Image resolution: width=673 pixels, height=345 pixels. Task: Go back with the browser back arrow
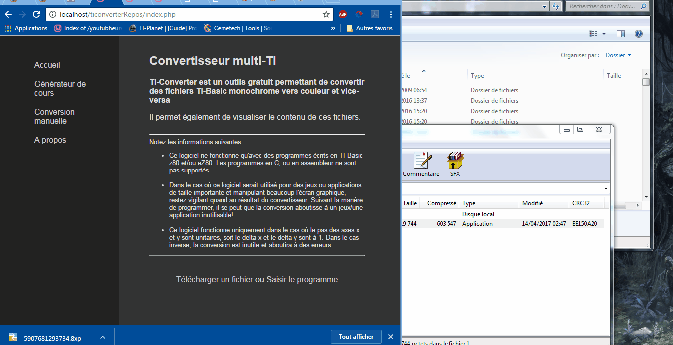click(8, 14)
